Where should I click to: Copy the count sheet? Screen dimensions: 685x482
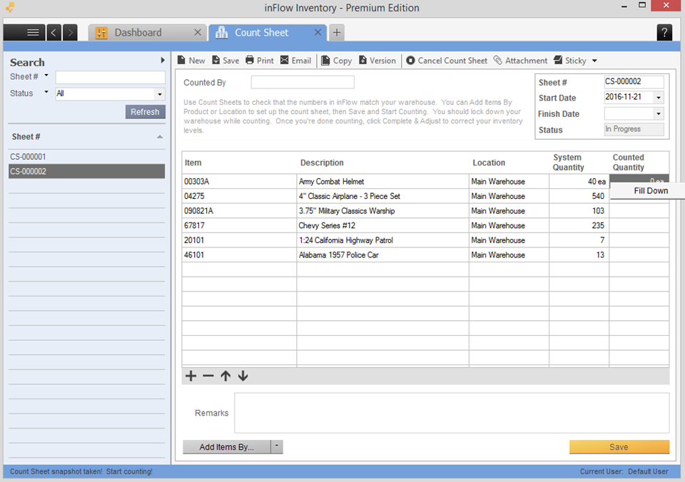pyautogui.click(x=336, y=61)
